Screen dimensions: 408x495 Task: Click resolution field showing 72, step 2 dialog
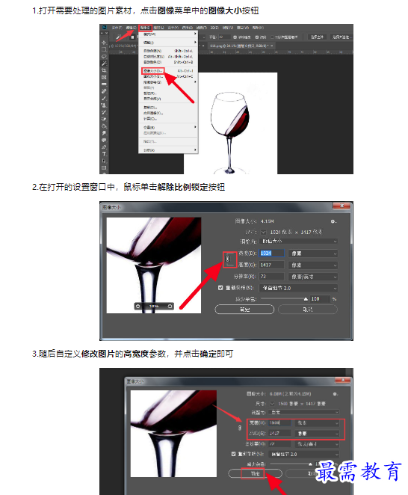pos(272,277)
